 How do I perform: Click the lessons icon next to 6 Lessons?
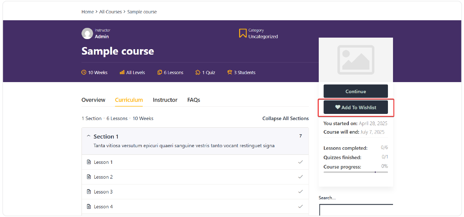160,72
